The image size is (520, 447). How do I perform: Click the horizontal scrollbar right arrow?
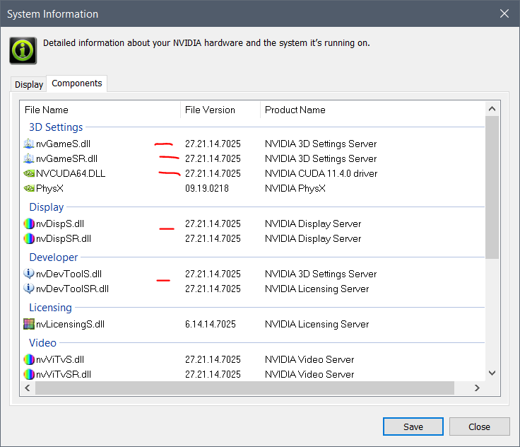coord(477,388)
